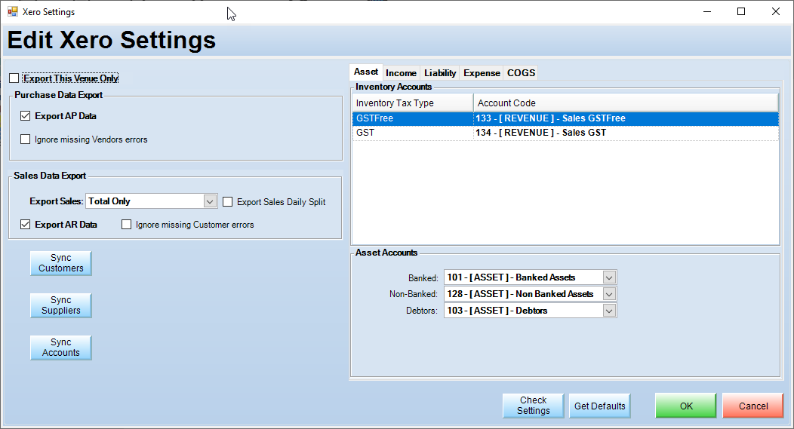
Task: Expand the Debtors account dropdown
Action: pos(609,311)
